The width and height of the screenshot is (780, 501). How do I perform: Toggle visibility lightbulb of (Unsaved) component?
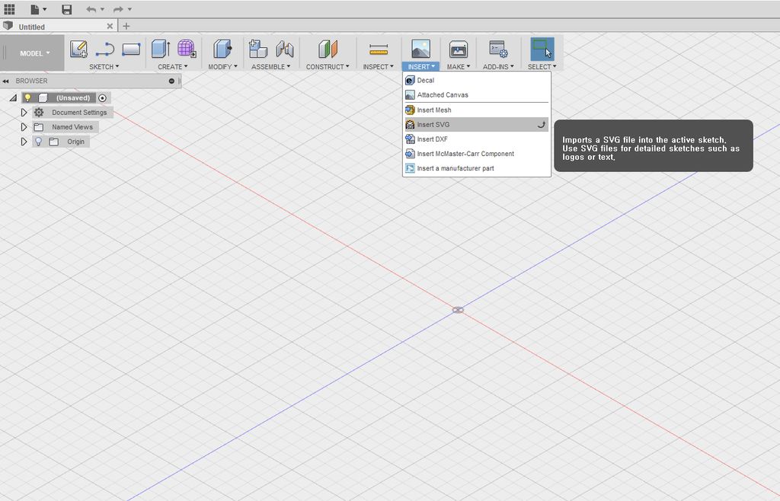[28, 98]
